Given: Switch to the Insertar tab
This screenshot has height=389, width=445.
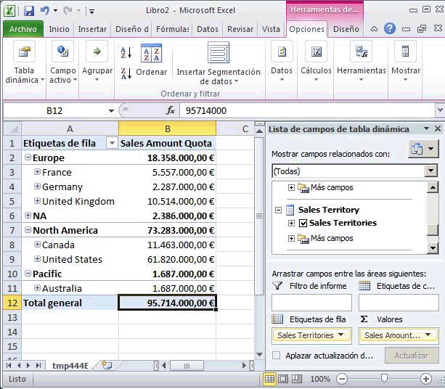Looking at the screenshot, I should pyautogui.click(x=92, y=29).
